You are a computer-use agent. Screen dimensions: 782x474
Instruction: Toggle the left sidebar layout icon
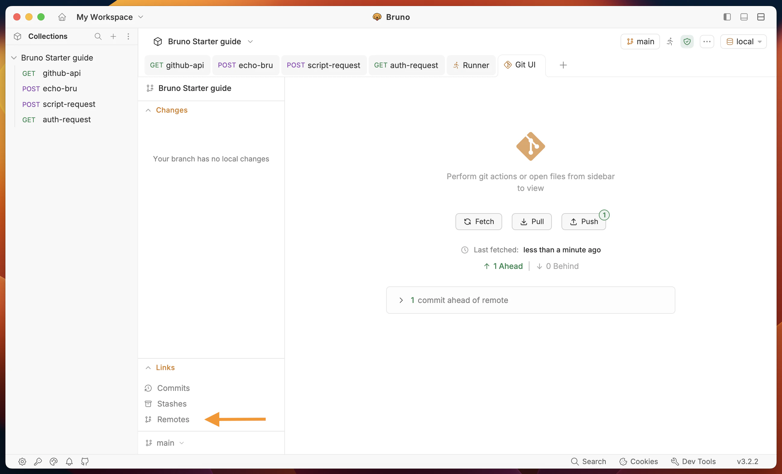click(727, 17)
